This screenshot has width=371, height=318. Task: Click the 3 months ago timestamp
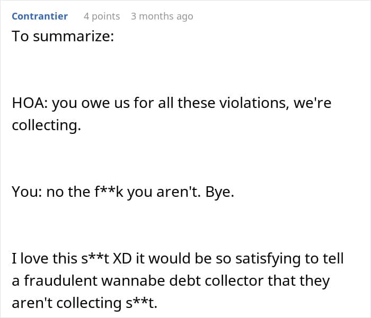162,16
